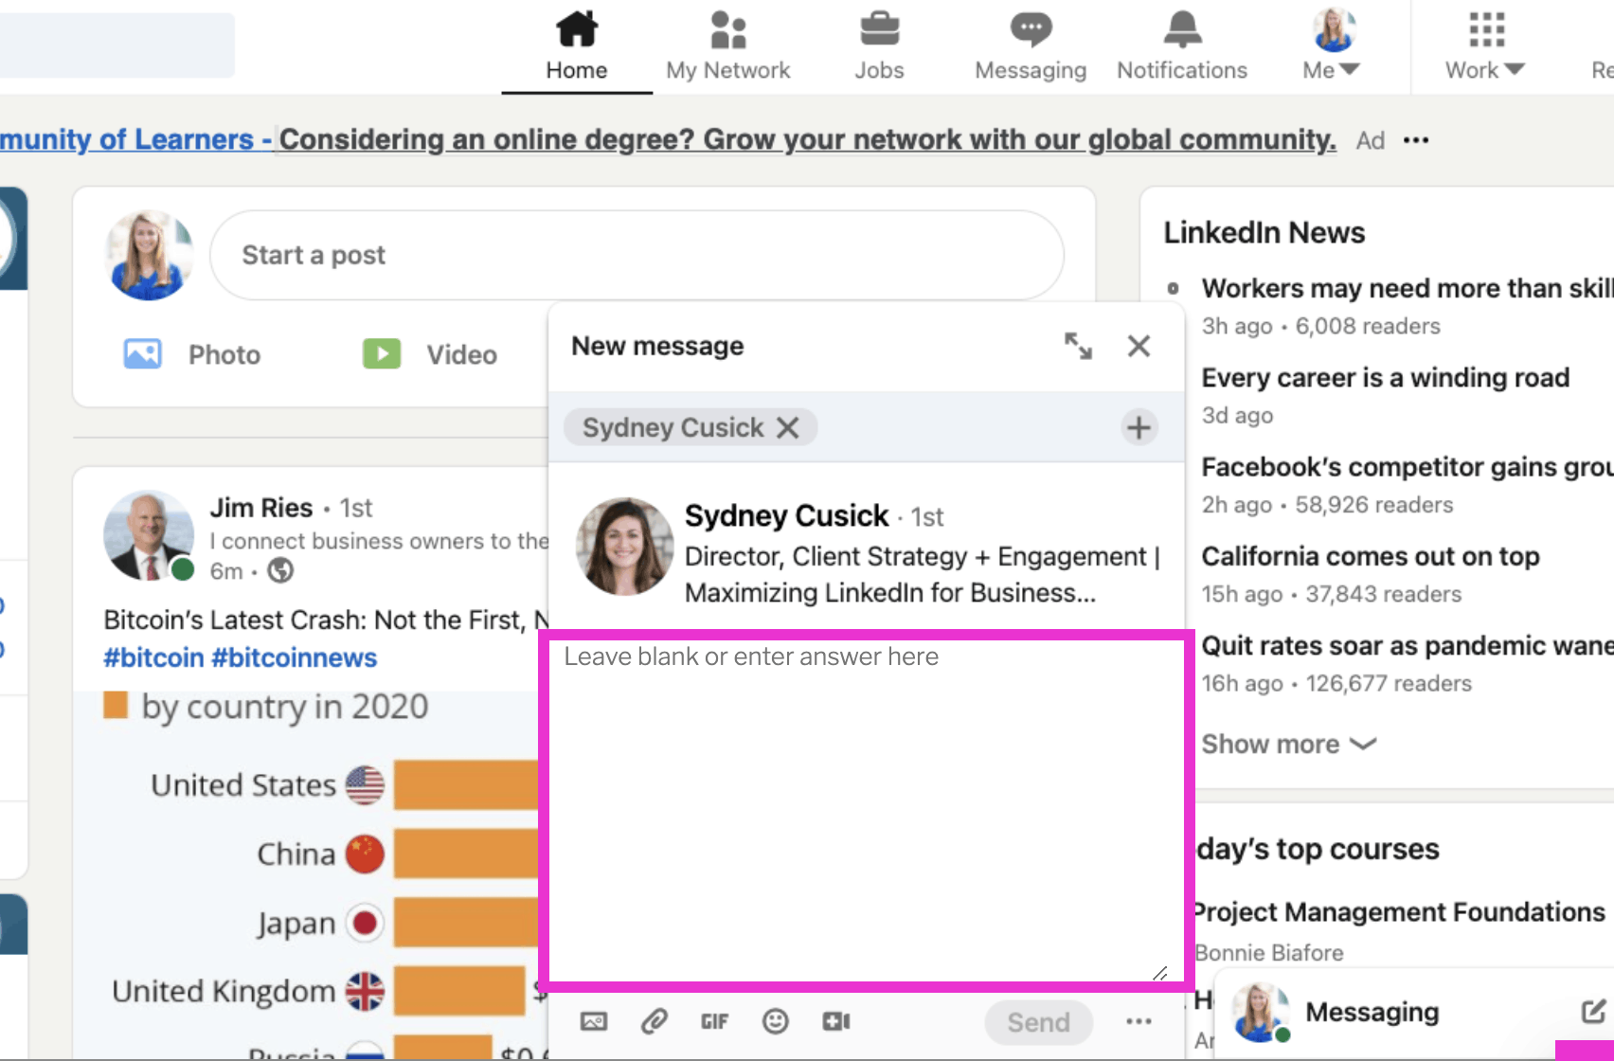Expand the Me profile dropdown
1614x1061 pixels.
tap(1332, 45)
